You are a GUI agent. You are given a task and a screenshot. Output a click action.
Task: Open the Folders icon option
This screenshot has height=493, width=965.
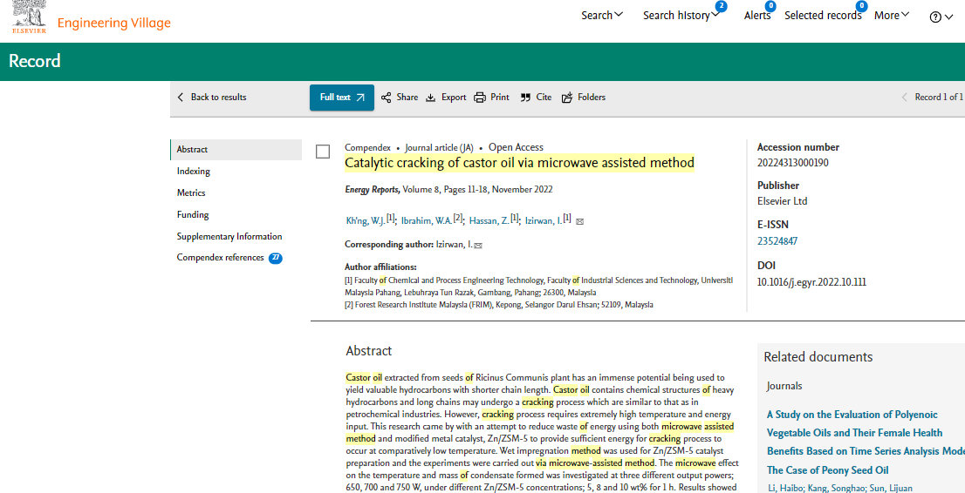567,98
